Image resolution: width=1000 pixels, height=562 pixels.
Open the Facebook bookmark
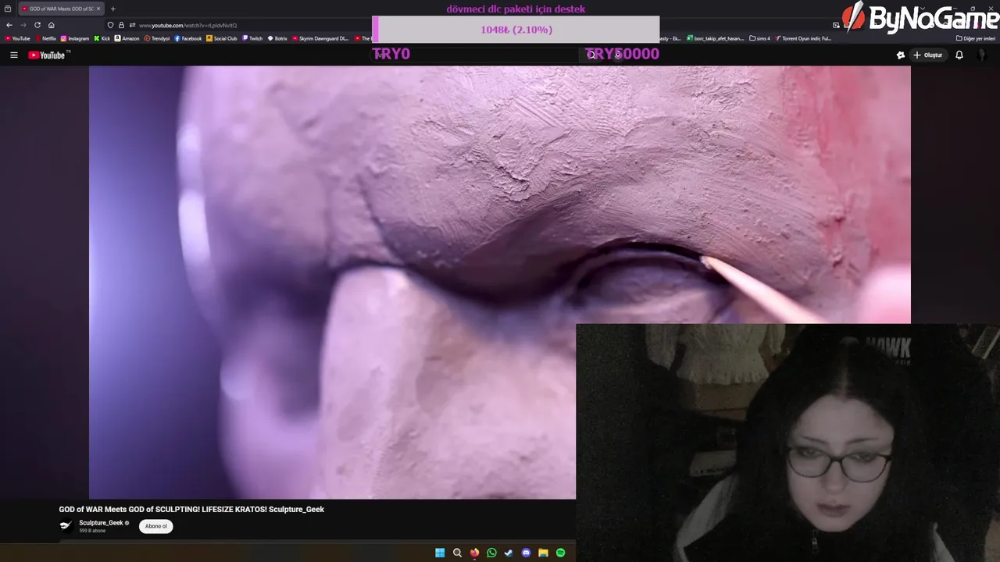[x=188, y=38]
